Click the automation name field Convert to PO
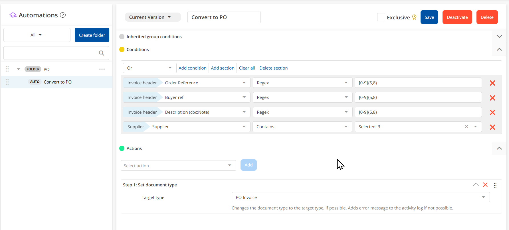This screenshot has width=509, height=230. coord(224,17)
